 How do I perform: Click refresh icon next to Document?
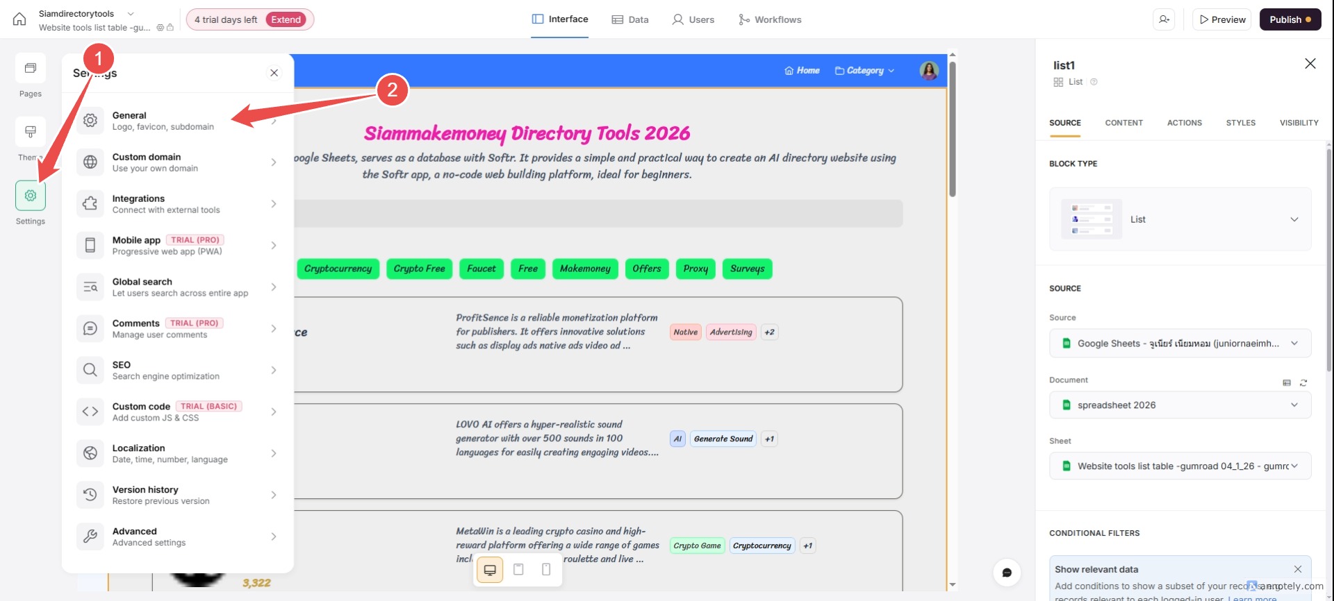[1303, 382]
